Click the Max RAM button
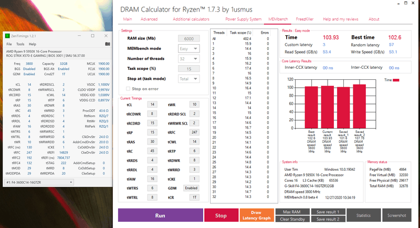The width and height of the screenshot is (420, 228). click(292, 212)
